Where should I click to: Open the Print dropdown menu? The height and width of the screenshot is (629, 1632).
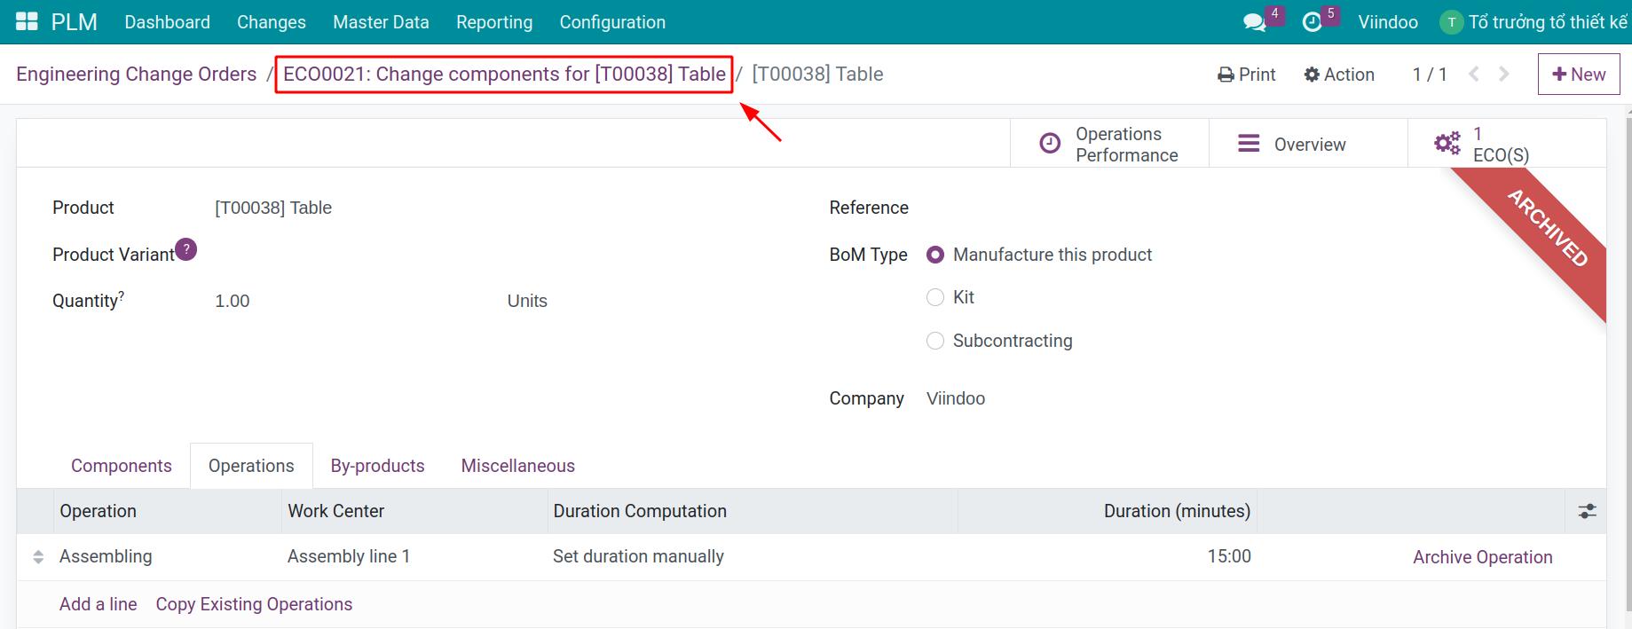(x=1247, y=75)
